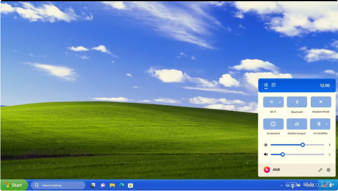Adjust the brightness slider
The height and width of the screenshot is (191, 338).
(298, 145)
